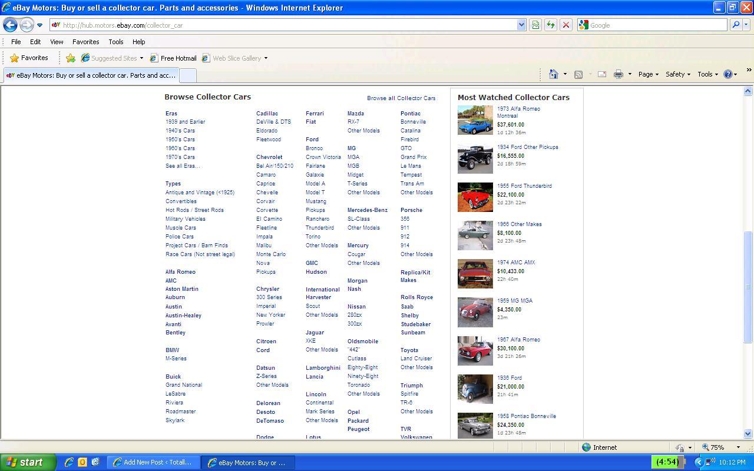Click the Windows Start button
Screen dimensions: 754x471
pos(28,462)
